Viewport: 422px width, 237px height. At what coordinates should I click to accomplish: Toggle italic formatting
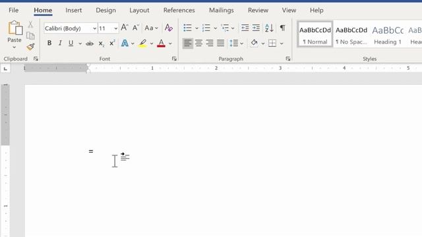click(x=60, y=43)
